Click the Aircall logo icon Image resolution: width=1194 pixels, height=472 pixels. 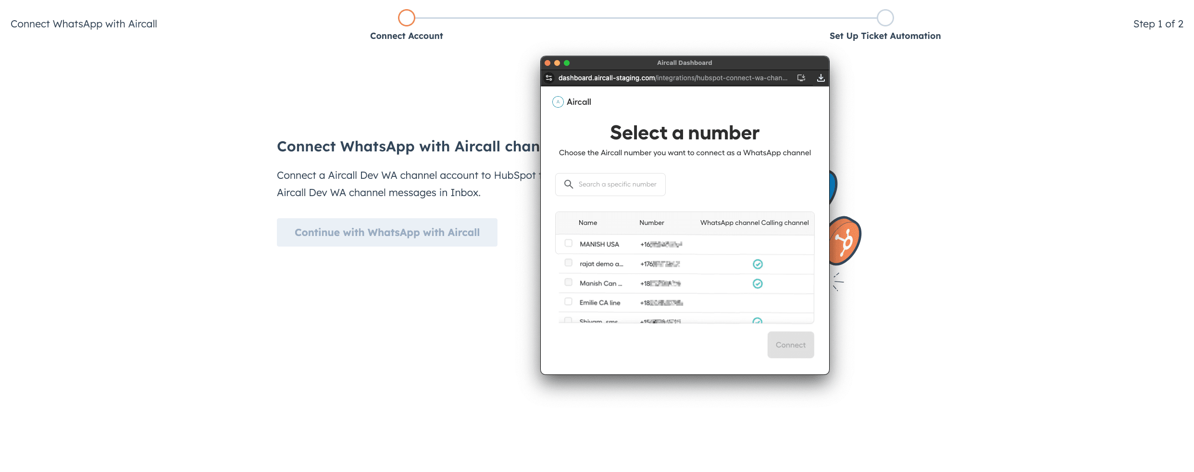pyautogui.click(x=558, y=102)
